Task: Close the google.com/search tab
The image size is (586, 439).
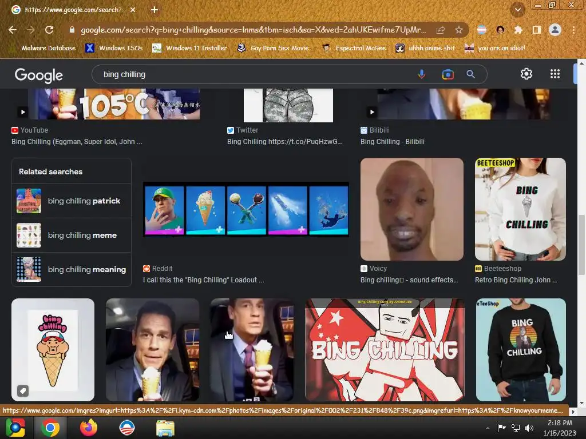Action: 133,10
